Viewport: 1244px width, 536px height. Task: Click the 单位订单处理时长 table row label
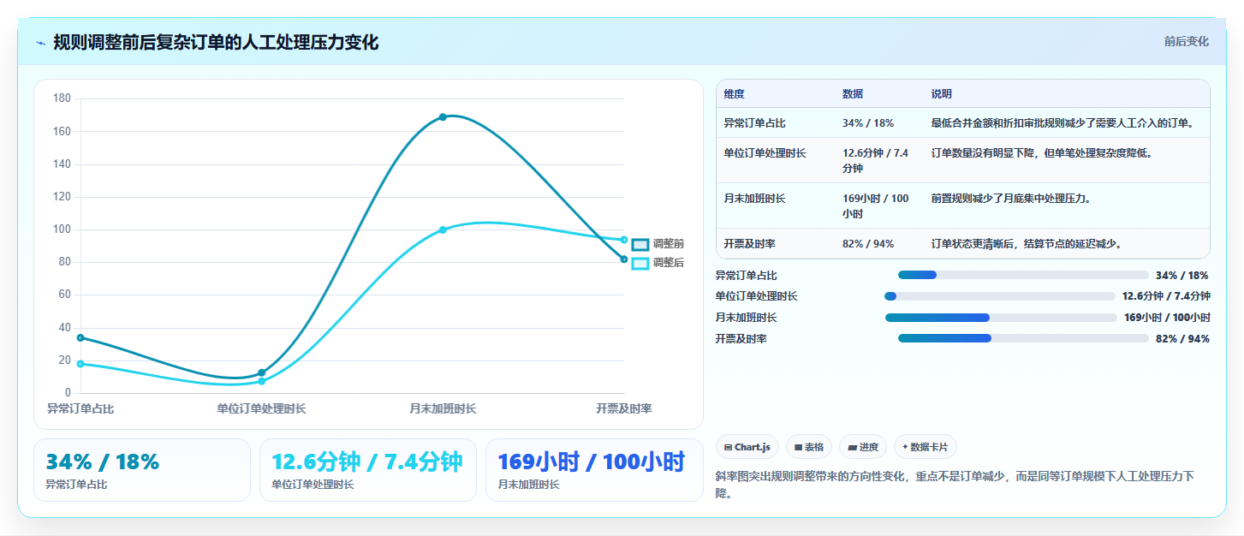tap(765, 153)
